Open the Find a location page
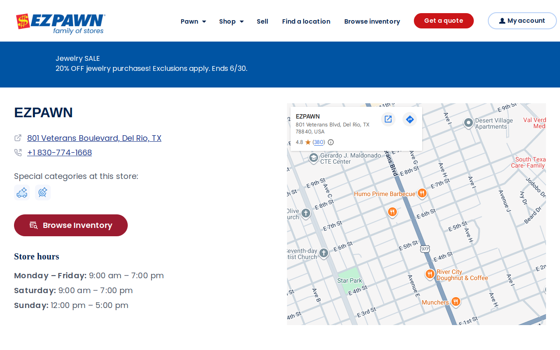This screenshot has width=560, height=350. click(306, 21)
